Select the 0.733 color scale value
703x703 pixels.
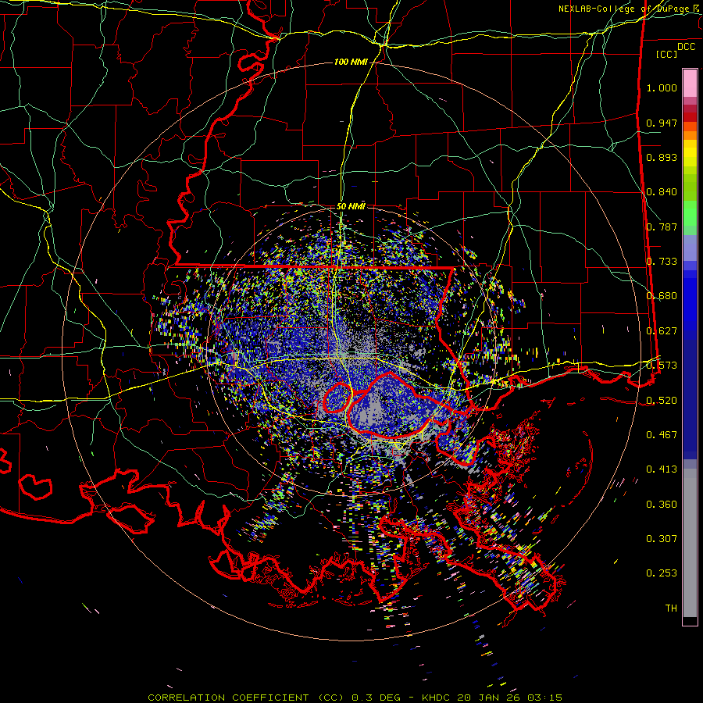[x=662, y=262]
